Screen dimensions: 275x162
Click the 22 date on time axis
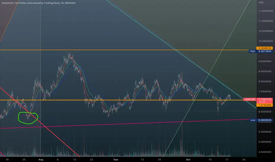click(91, 160)
